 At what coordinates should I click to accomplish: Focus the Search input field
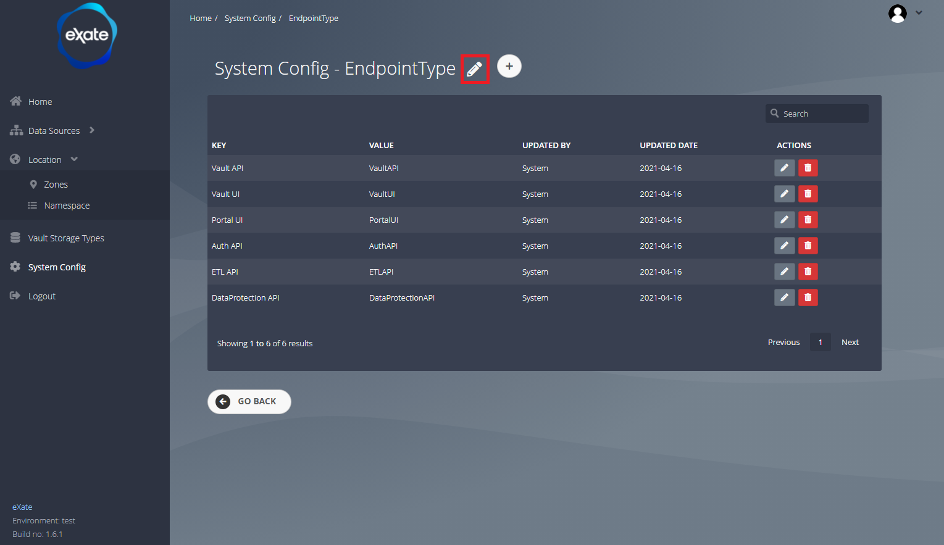coord(822,114)
